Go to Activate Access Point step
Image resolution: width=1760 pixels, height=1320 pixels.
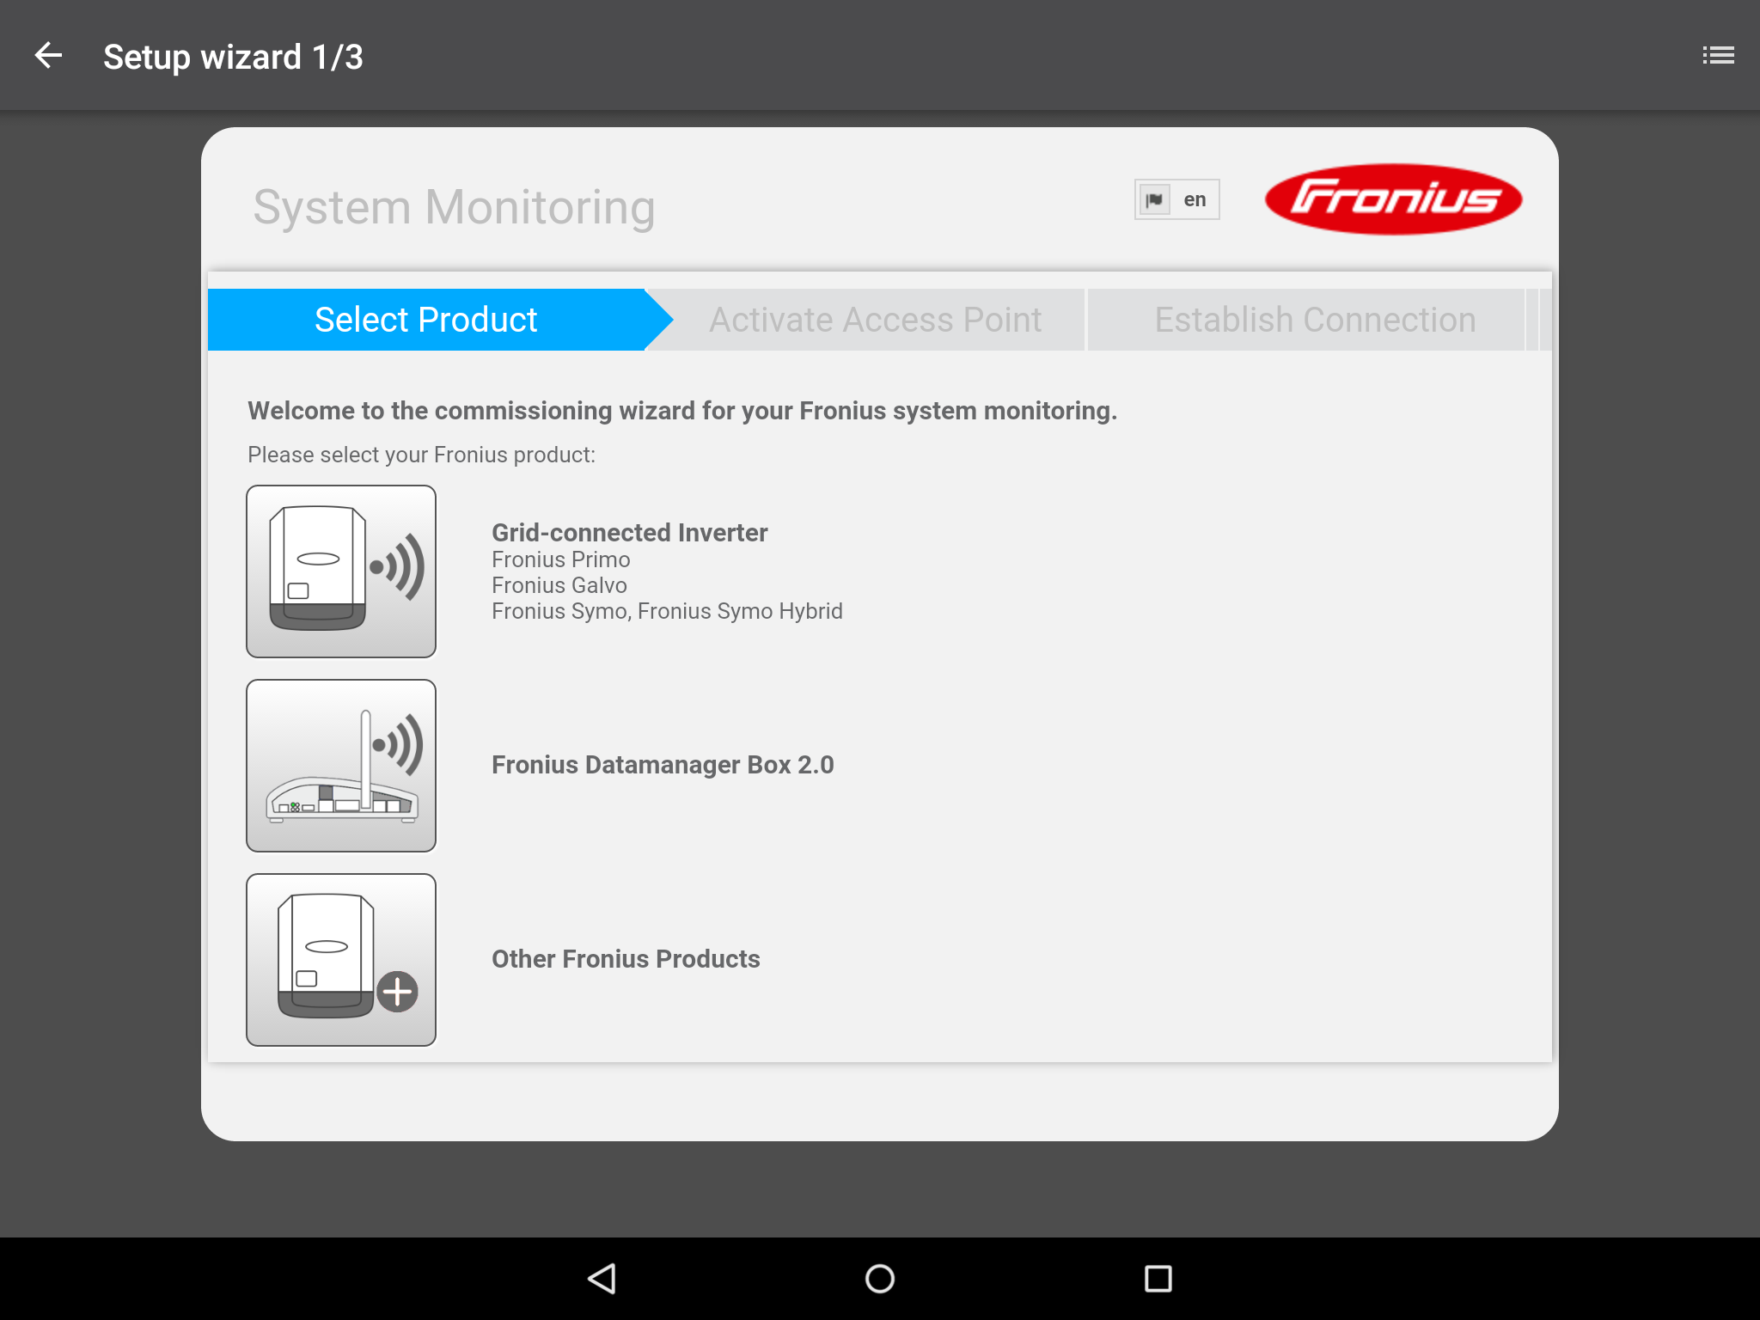point(875,320)
